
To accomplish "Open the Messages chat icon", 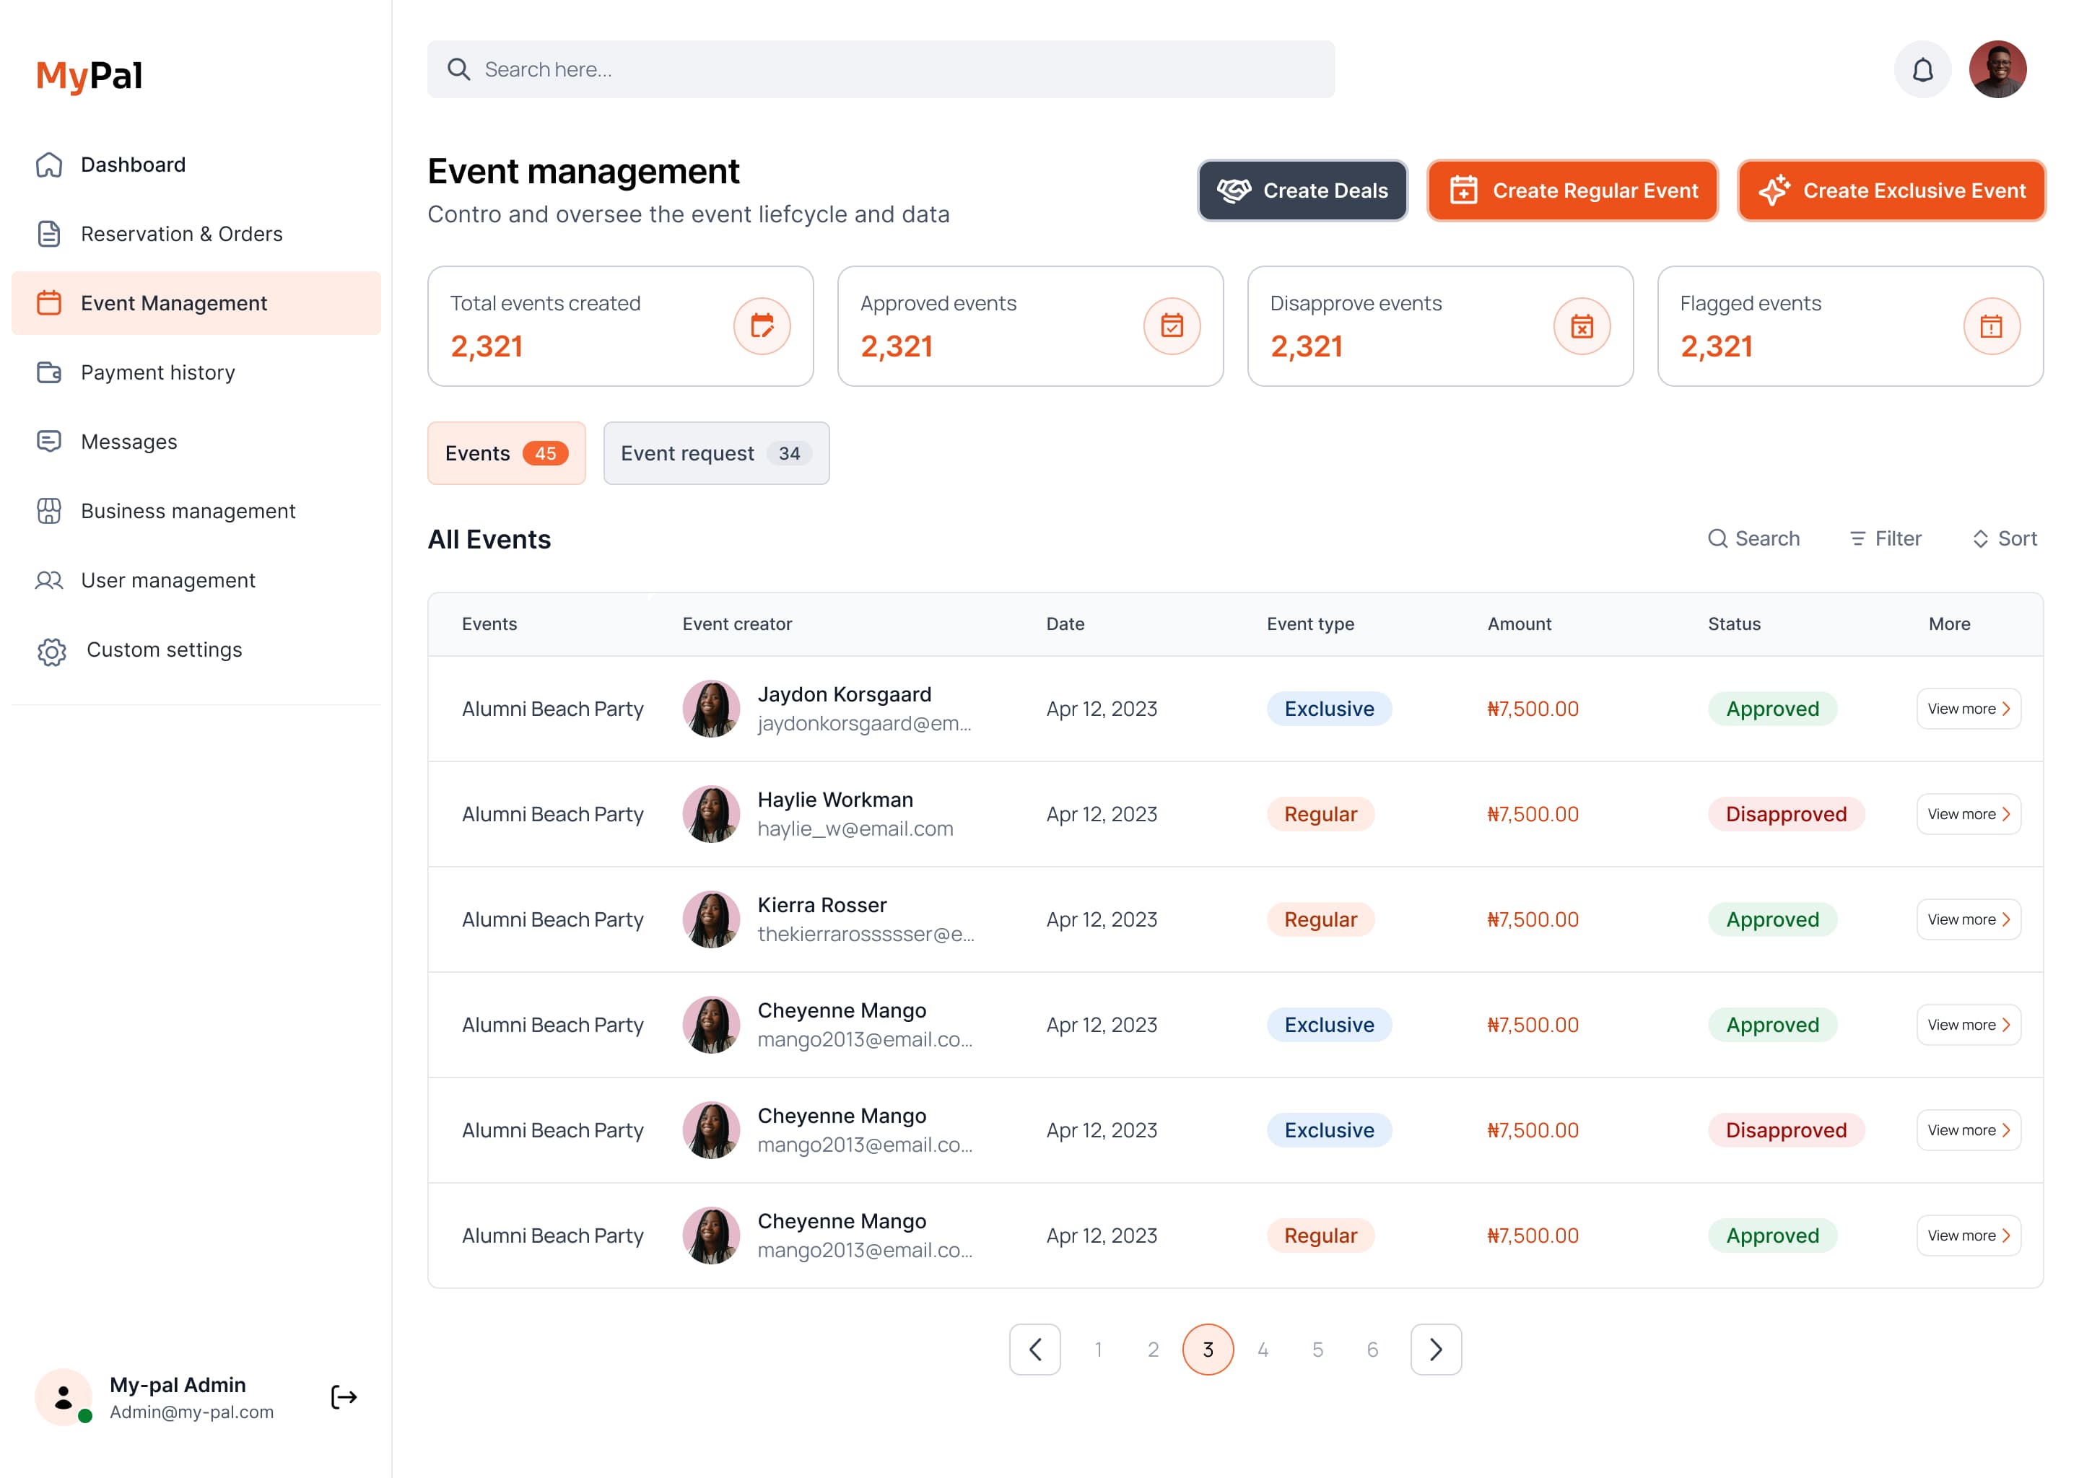I will point(50,442).
